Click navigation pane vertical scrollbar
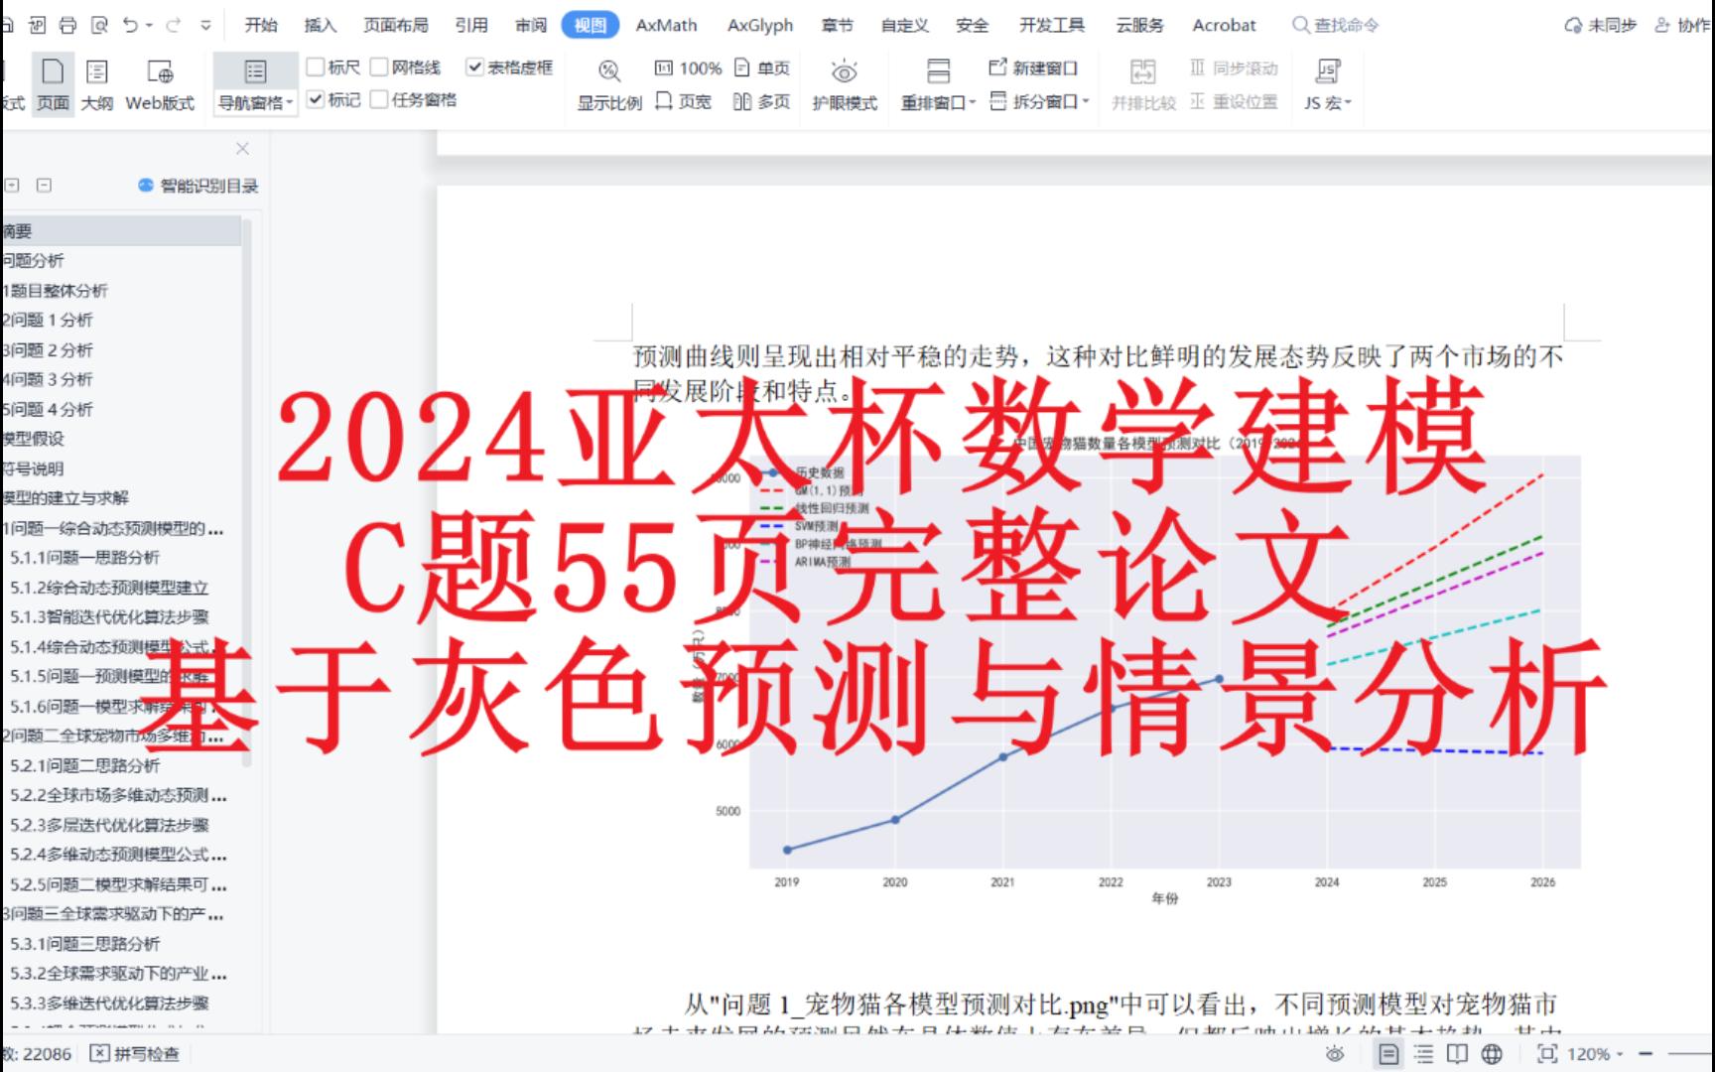The width and height of the screenshot is (1715, 1072). click(247, 493)
